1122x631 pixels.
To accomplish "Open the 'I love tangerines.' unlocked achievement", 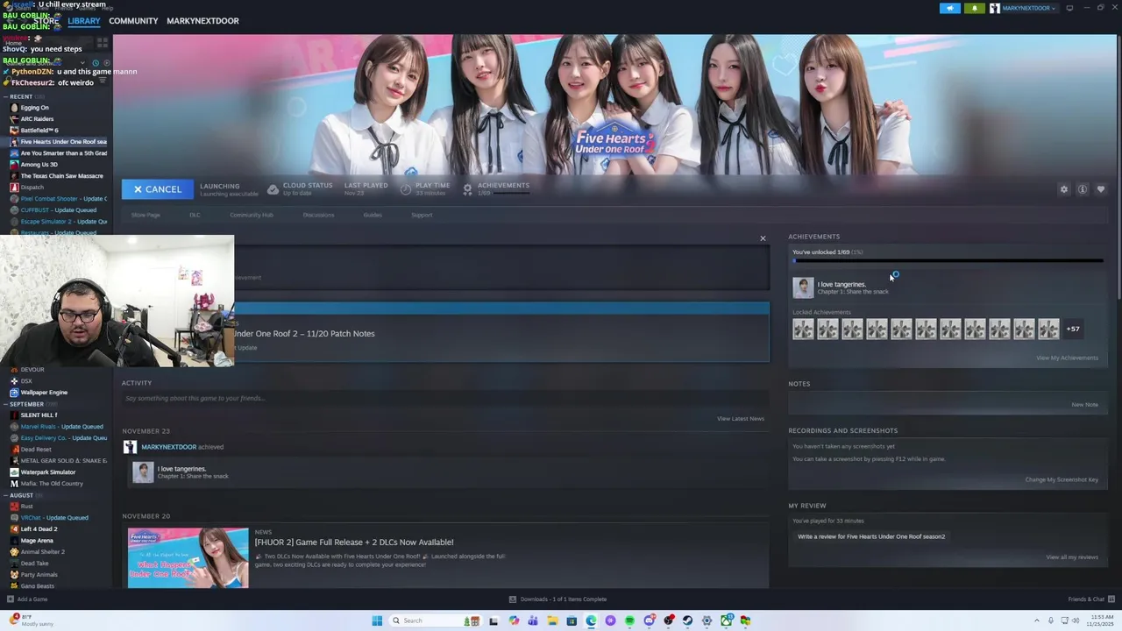I will coord(841,287).
